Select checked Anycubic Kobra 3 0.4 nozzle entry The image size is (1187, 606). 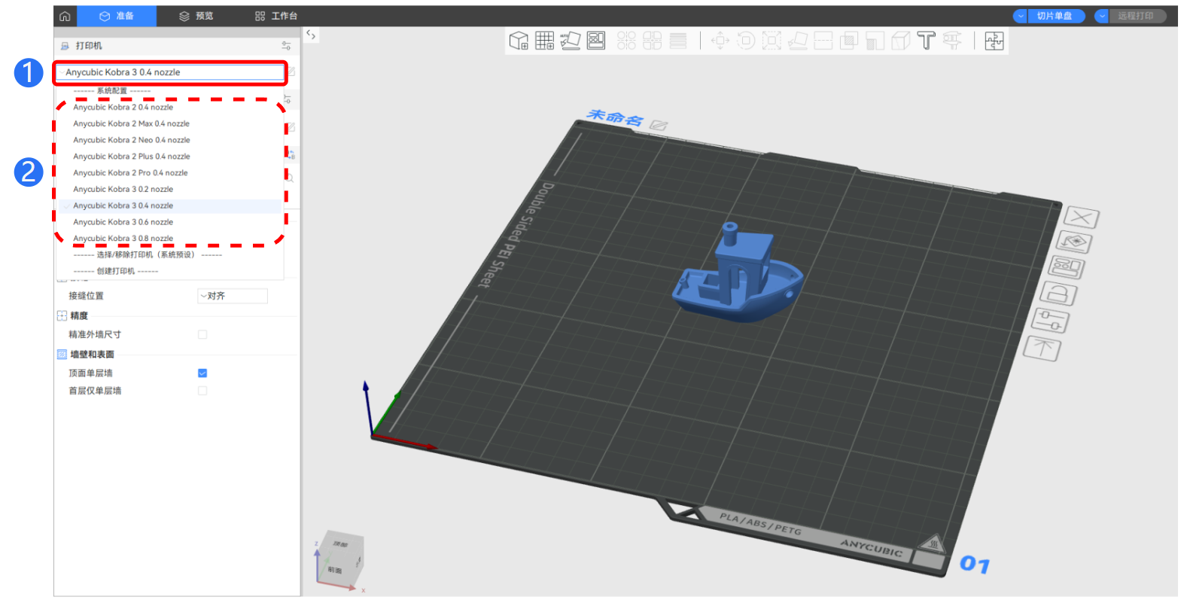pos(170,206)
